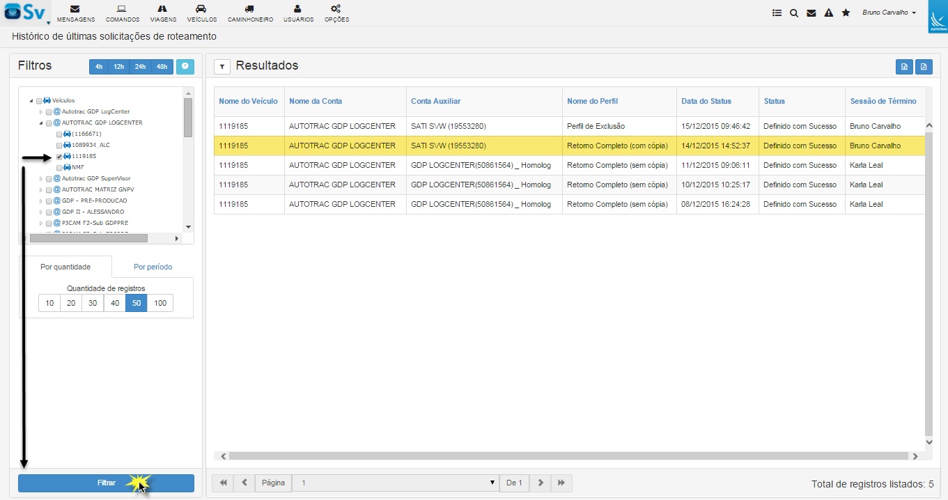Click the Sv application logo
948x500 pixels.
tap(25, 13)
